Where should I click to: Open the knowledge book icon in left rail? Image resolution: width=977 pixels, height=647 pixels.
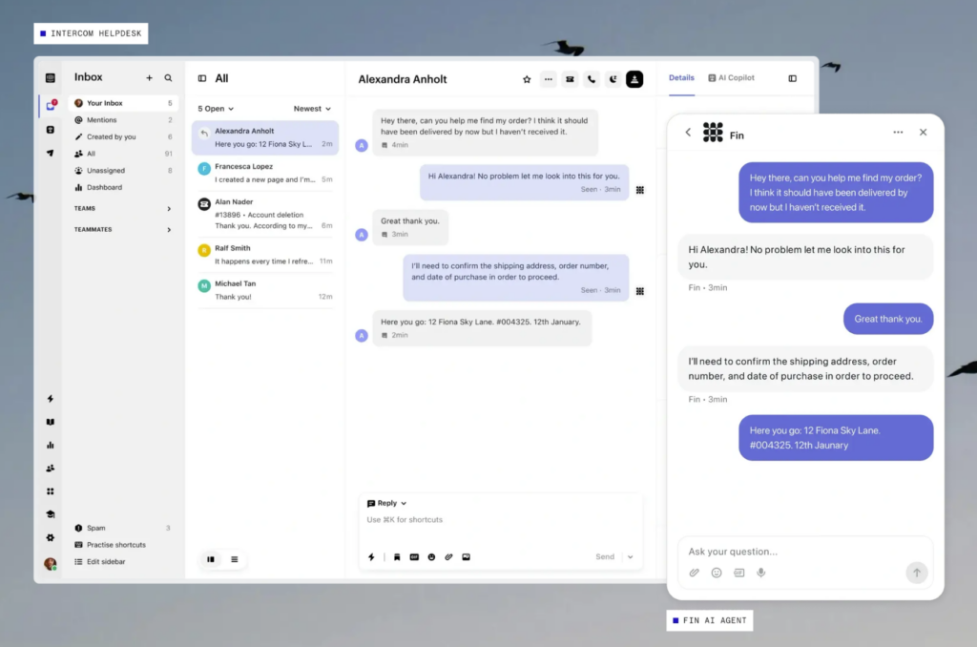pyautogui.click(x=51, y=422)
